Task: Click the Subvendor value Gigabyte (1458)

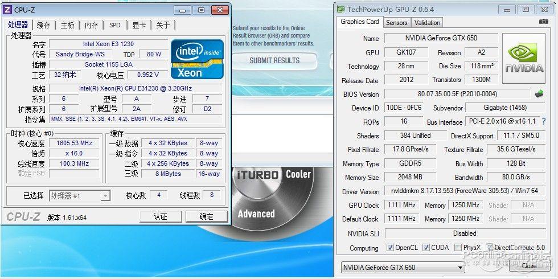Action: click(x=506, y=108)
